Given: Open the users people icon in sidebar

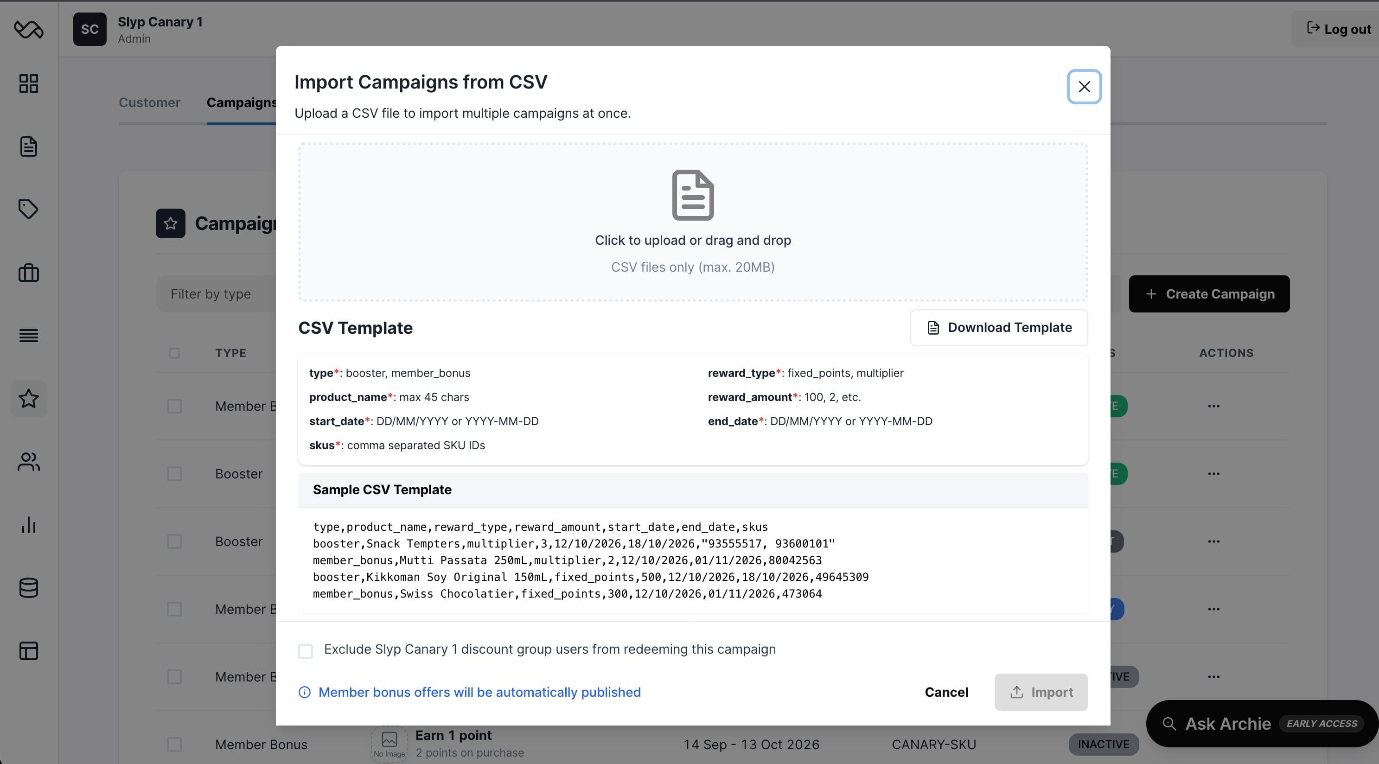Looking at the screenshot, I should 28,461.
